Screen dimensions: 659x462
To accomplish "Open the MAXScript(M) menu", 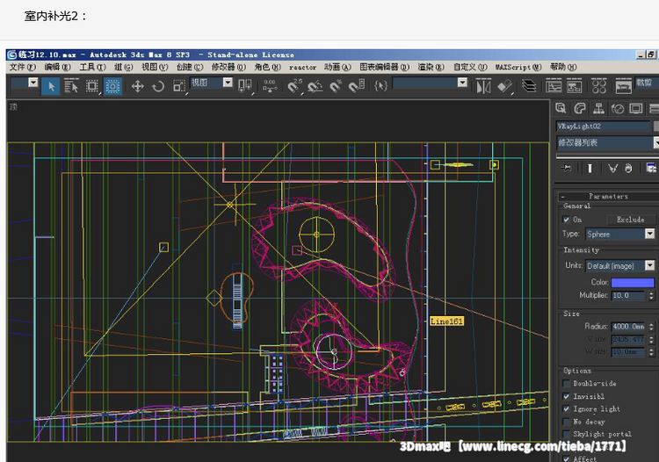I will [518, 67].
